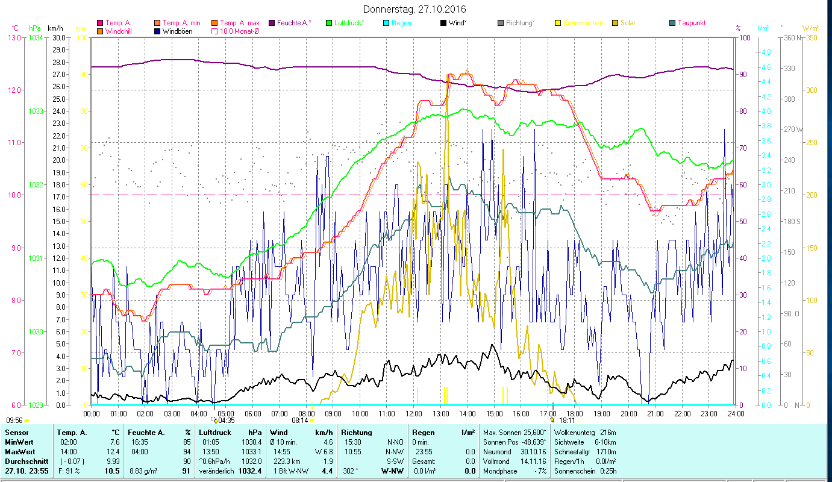Select the black Wind* legend square

pos(443,23)
